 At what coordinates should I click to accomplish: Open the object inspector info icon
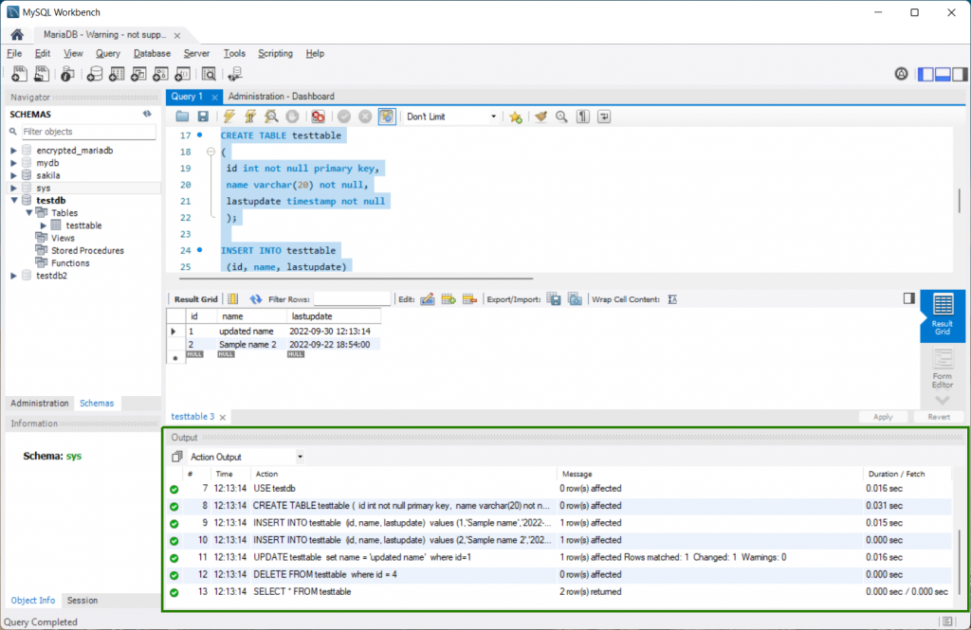click(x=67, y=74)
